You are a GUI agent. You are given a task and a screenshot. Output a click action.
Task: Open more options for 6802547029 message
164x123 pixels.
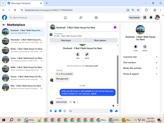point(78,102)
